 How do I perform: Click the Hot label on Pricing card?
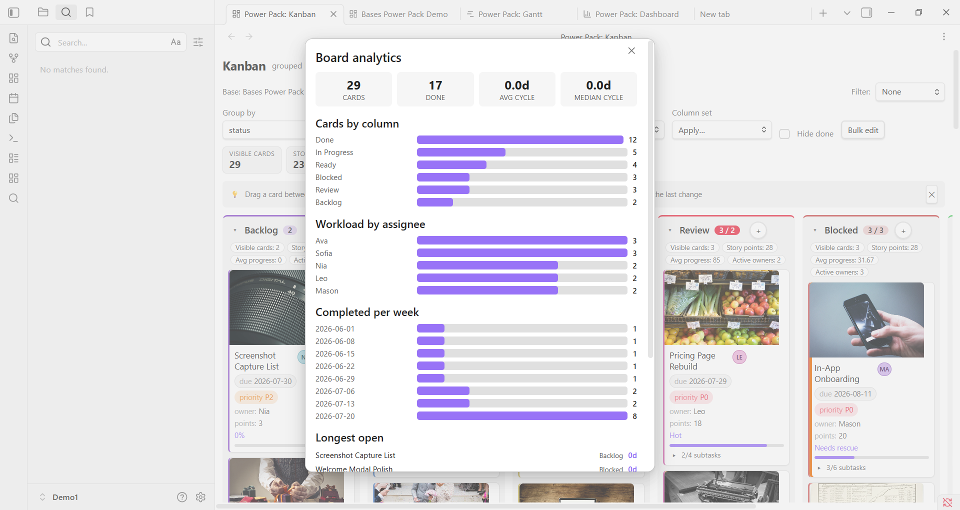pos(675,435)
